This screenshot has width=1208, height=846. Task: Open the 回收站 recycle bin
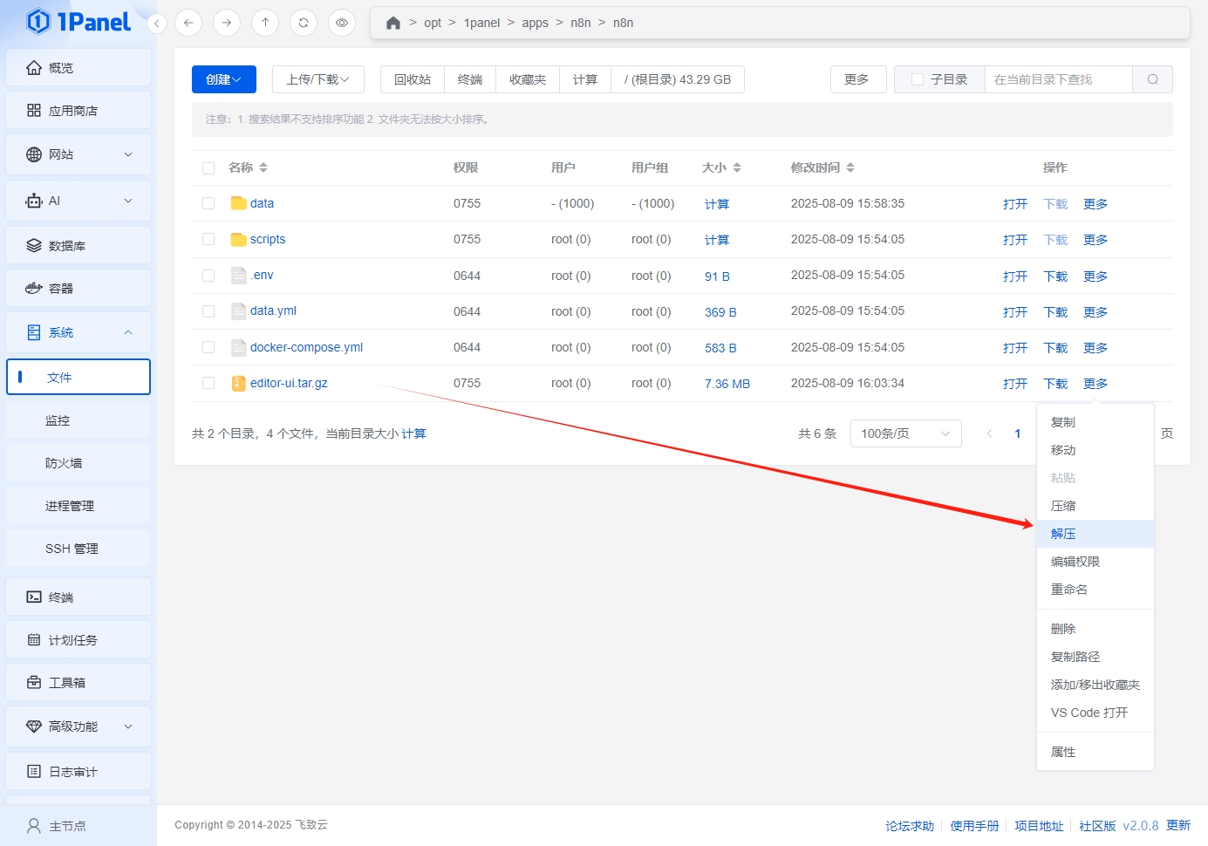point(413,79)
